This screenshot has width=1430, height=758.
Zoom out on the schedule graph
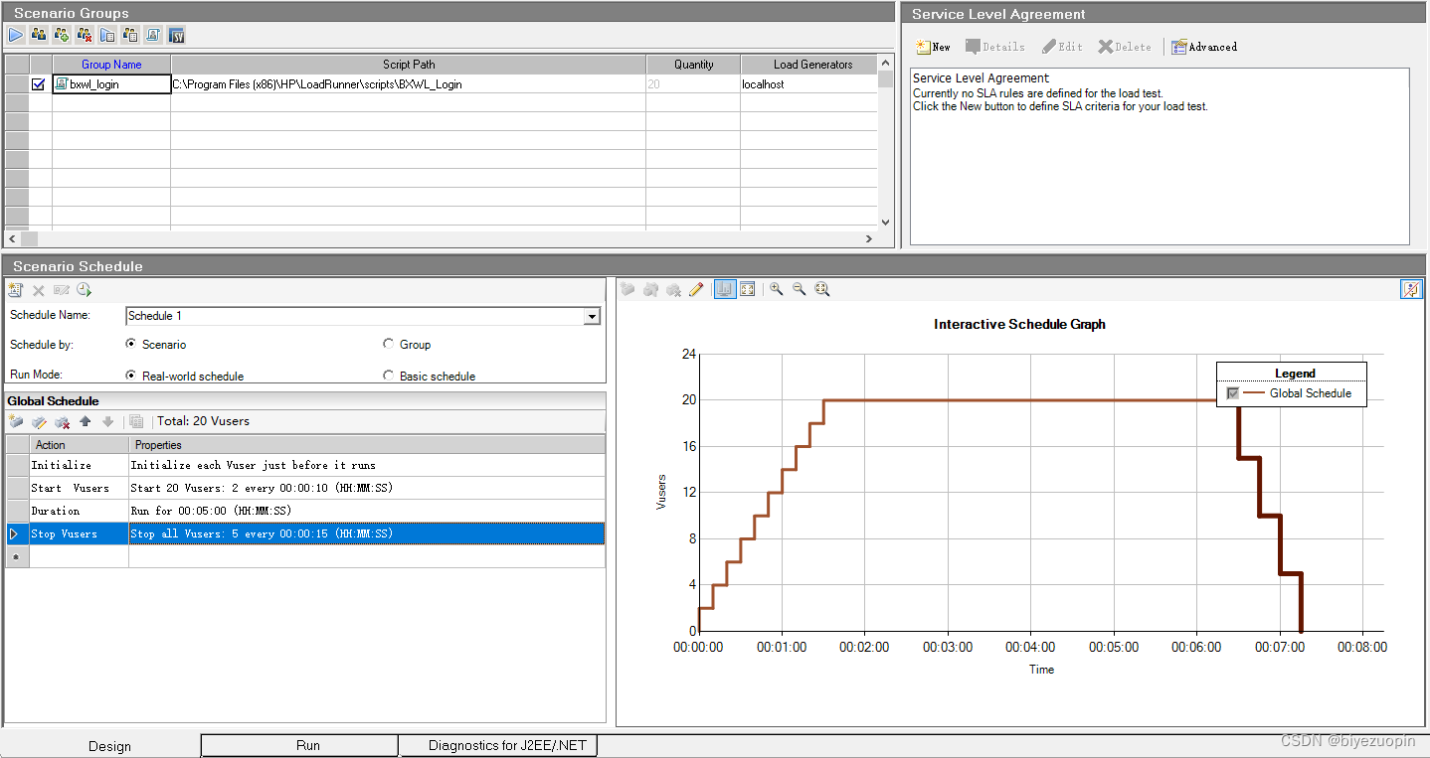800,289
